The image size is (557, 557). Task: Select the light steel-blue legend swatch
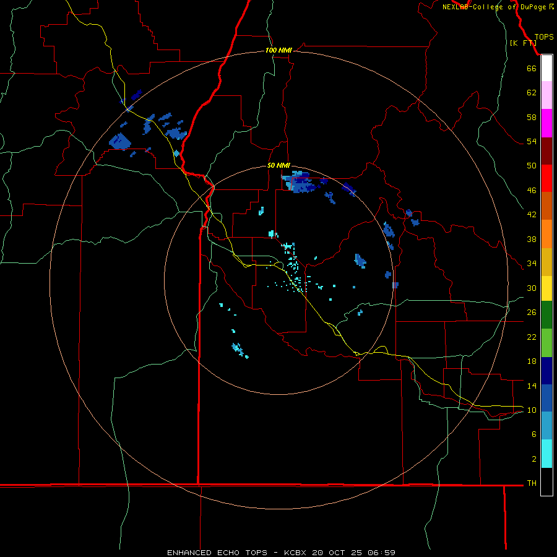coord(546,426)
